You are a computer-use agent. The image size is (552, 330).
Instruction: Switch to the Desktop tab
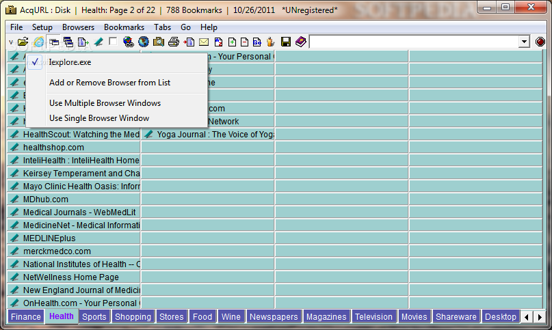point(501,316)
